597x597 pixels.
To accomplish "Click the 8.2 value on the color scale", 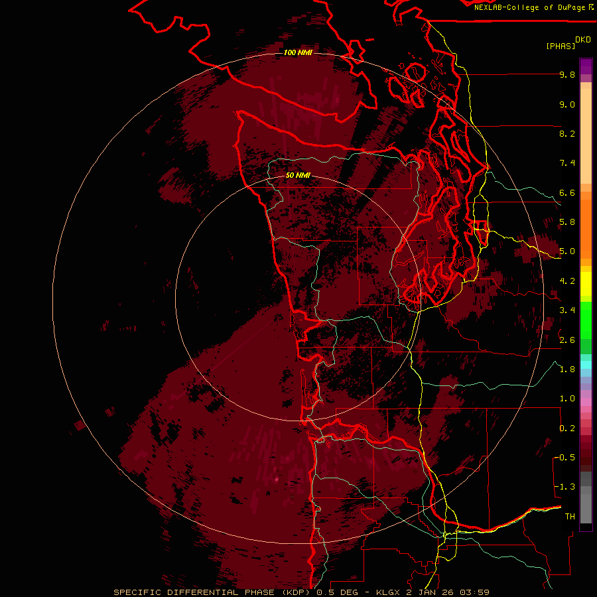I will pyautogui.click(x=567, y=133).
